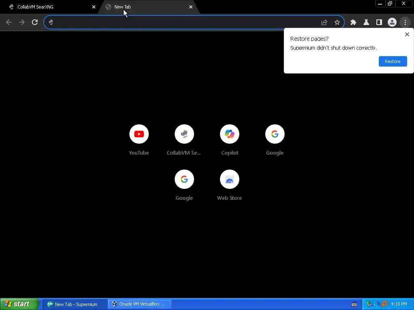Open the experiments flask icon
The image size is (414, 310).
pos(366,23)
